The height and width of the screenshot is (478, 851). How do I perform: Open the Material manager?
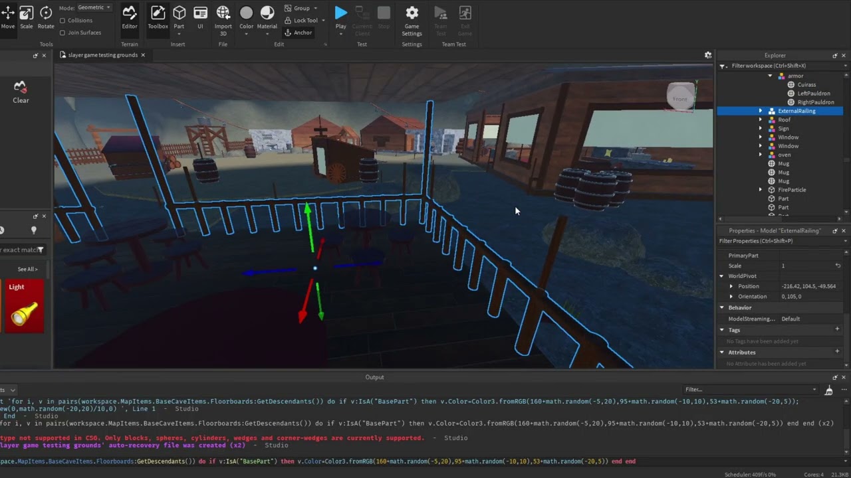coord(267,16)
